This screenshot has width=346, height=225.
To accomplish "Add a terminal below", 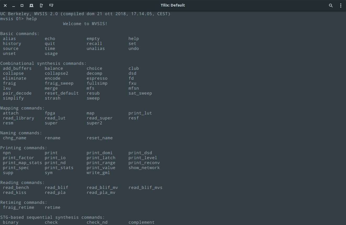I will [x=51, y=5].
